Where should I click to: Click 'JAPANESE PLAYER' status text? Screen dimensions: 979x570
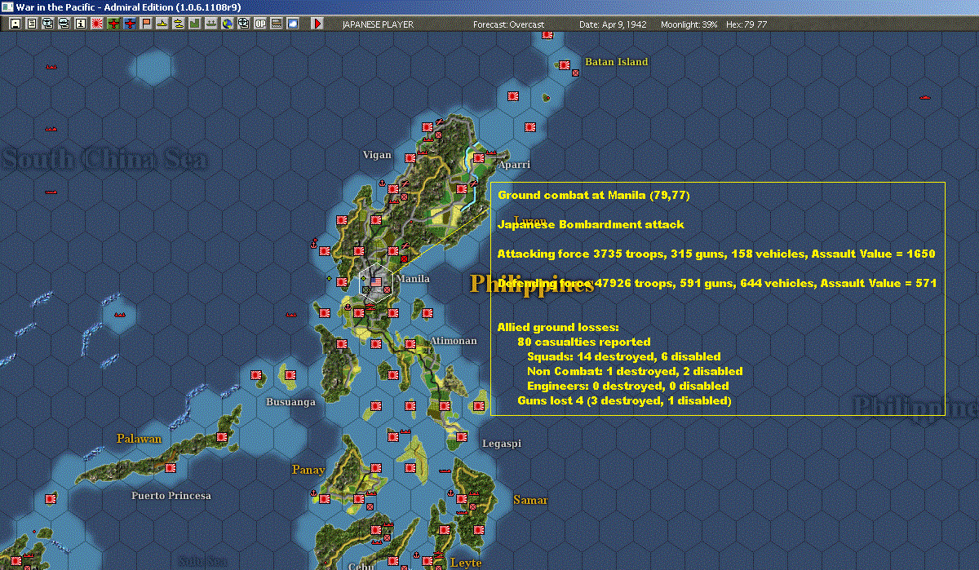378,24
